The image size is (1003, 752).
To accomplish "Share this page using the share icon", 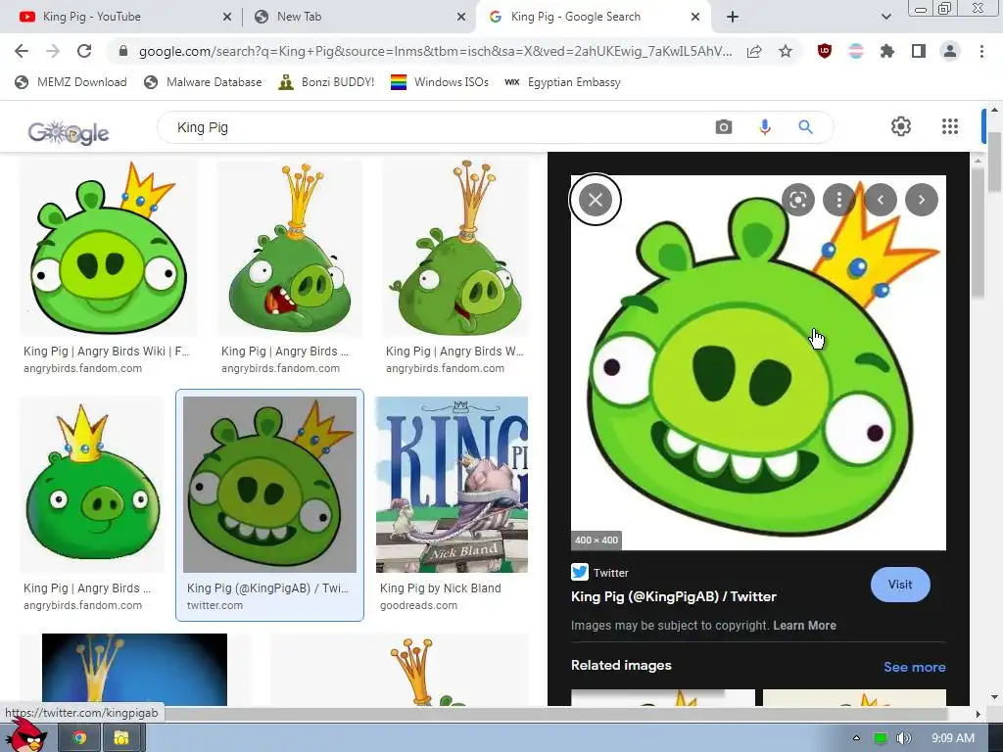I will point(754,51).
